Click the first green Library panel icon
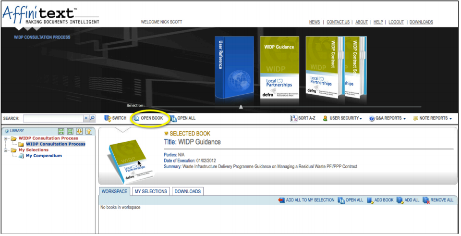Screen dimensions: 461x236 point(61,131)
